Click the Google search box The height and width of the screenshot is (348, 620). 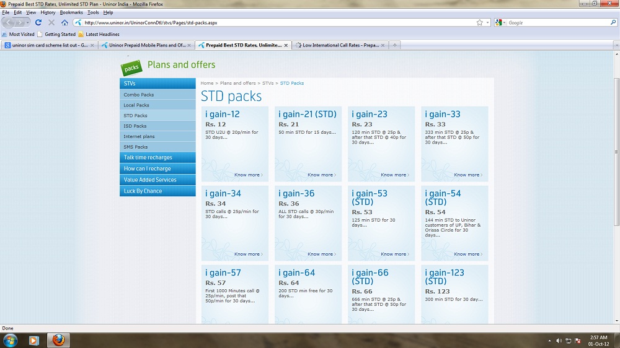point(557,22)
